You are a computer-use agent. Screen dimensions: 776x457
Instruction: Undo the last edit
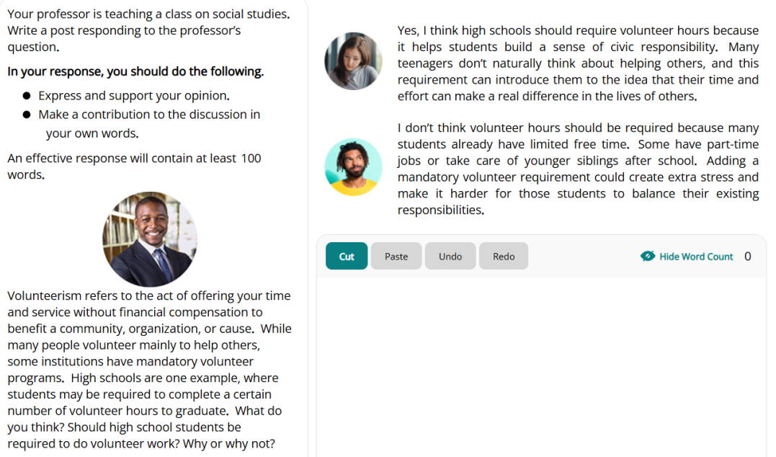click(x=450, y=257)
